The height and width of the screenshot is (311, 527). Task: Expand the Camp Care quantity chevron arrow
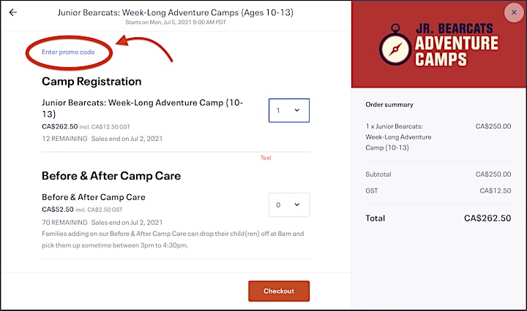click(x=297, y=204)
